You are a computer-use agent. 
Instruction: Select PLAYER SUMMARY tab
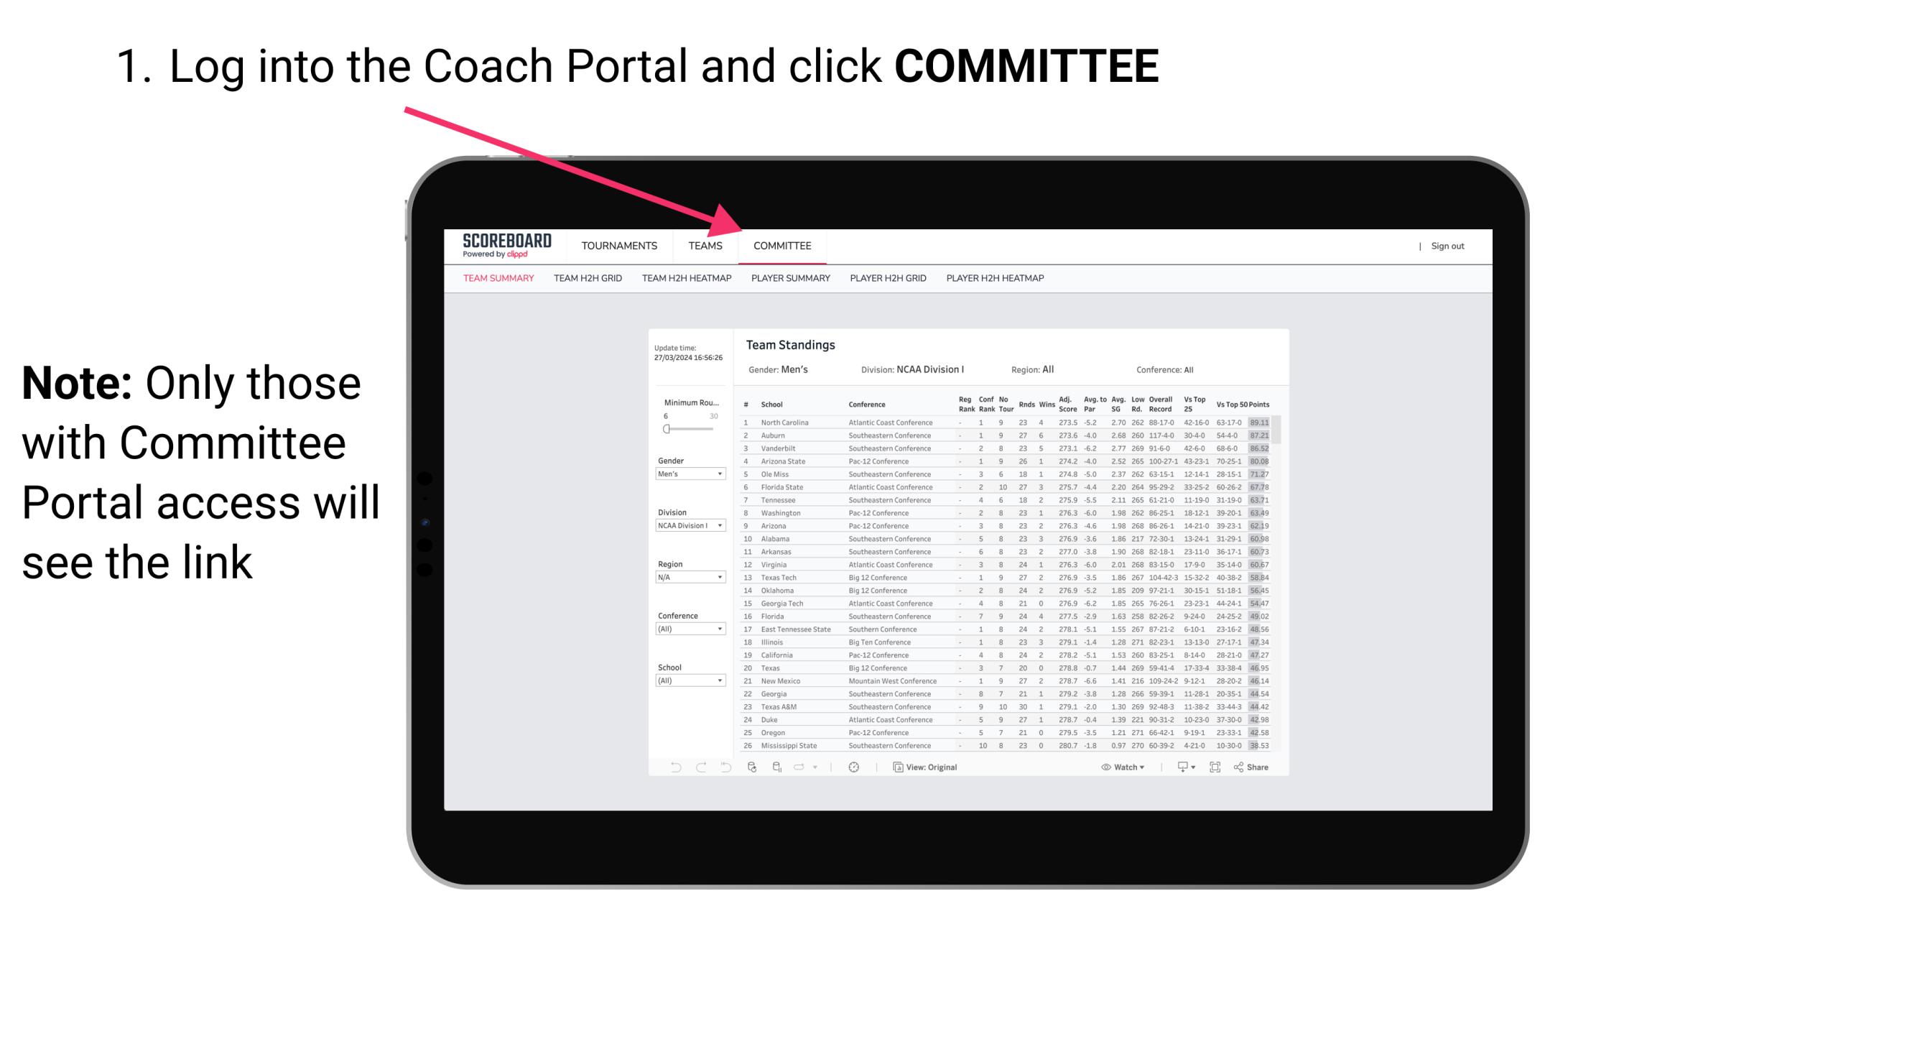tap(789, 282)
